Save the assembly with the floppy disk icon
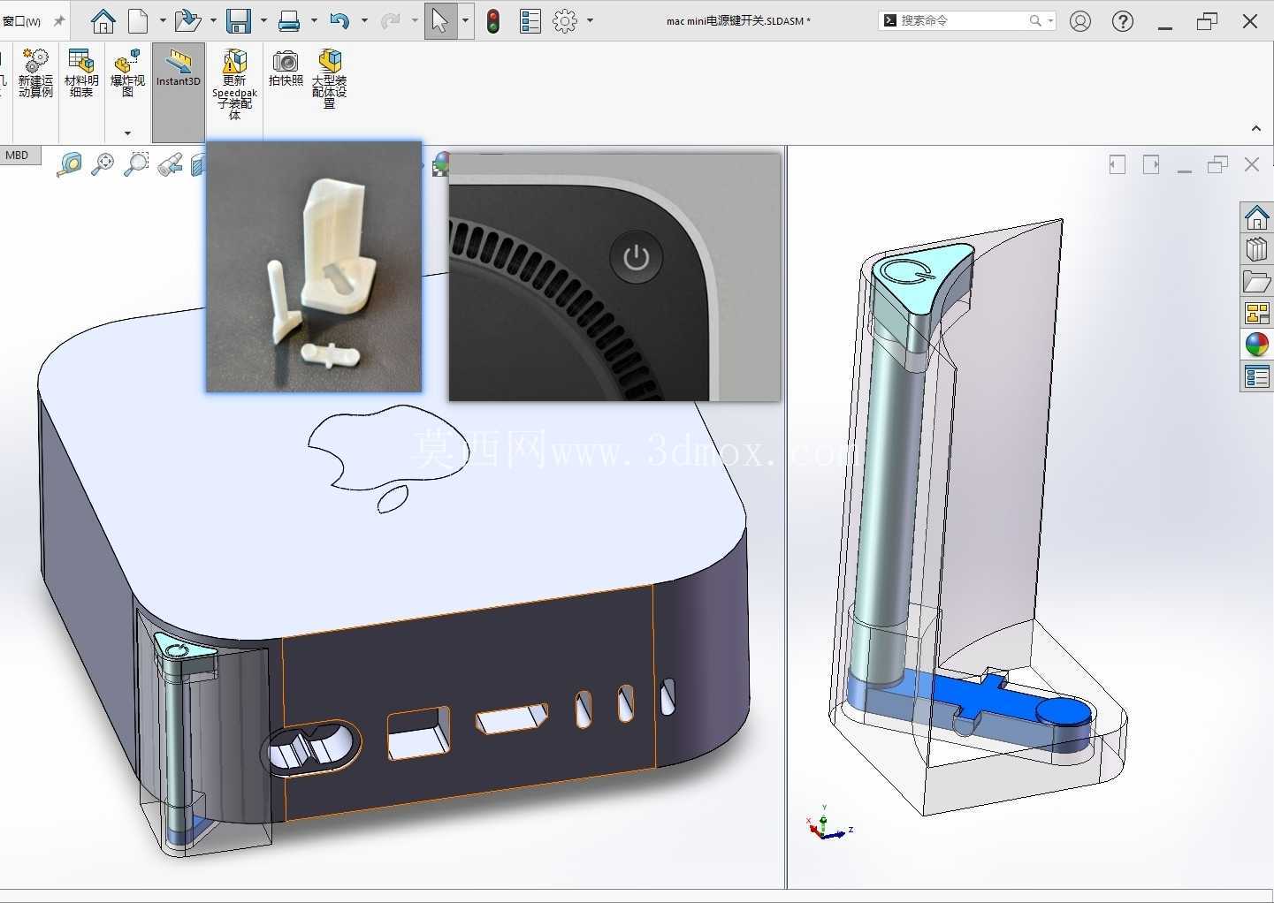Viewport: 1274px width, 903px height. (239, 20)
